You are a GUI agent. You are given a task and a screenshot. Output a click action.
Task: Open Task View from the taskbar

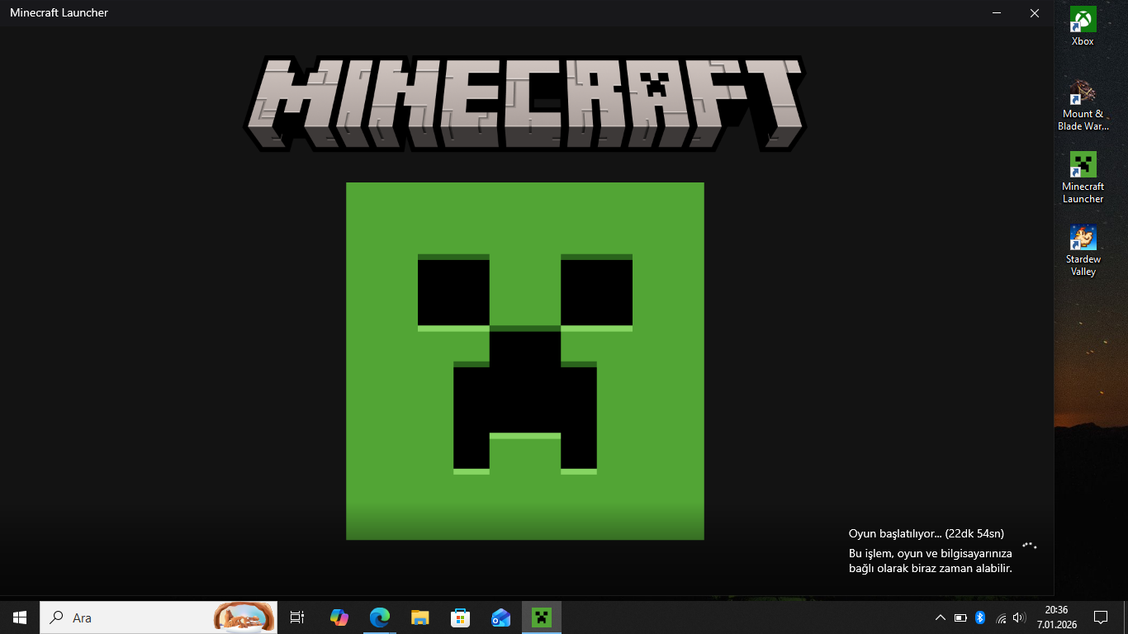tap(297, 617)
